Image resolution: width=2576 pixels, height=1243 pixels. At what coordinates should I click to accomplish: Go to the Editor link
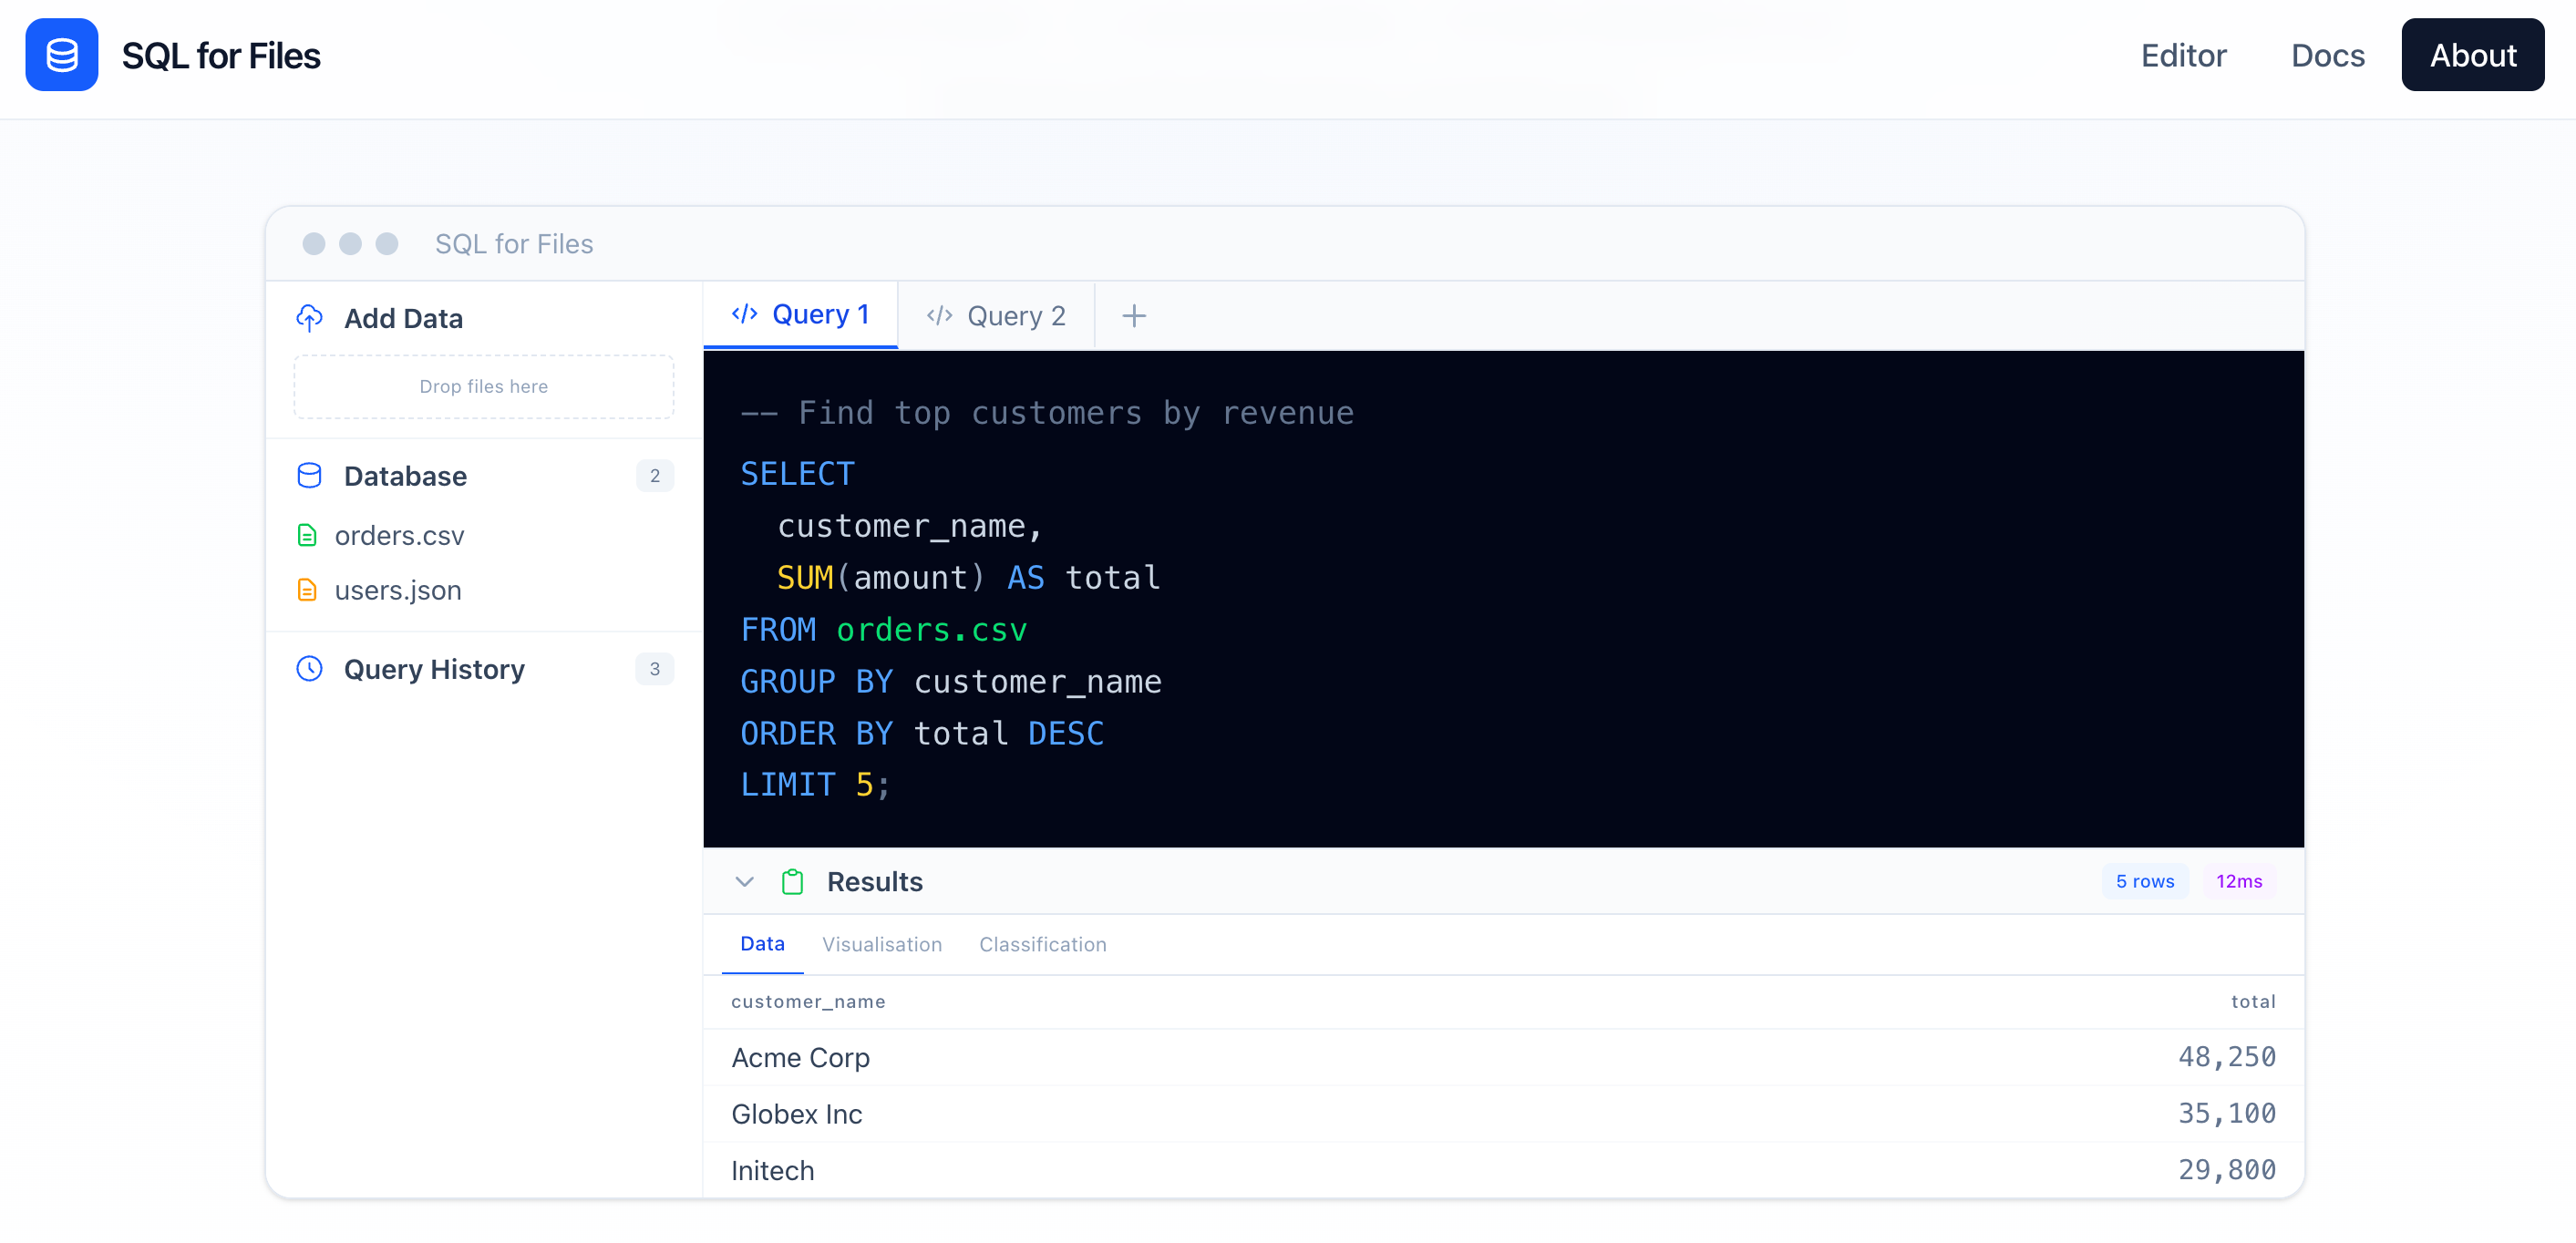coord(2182,55)
